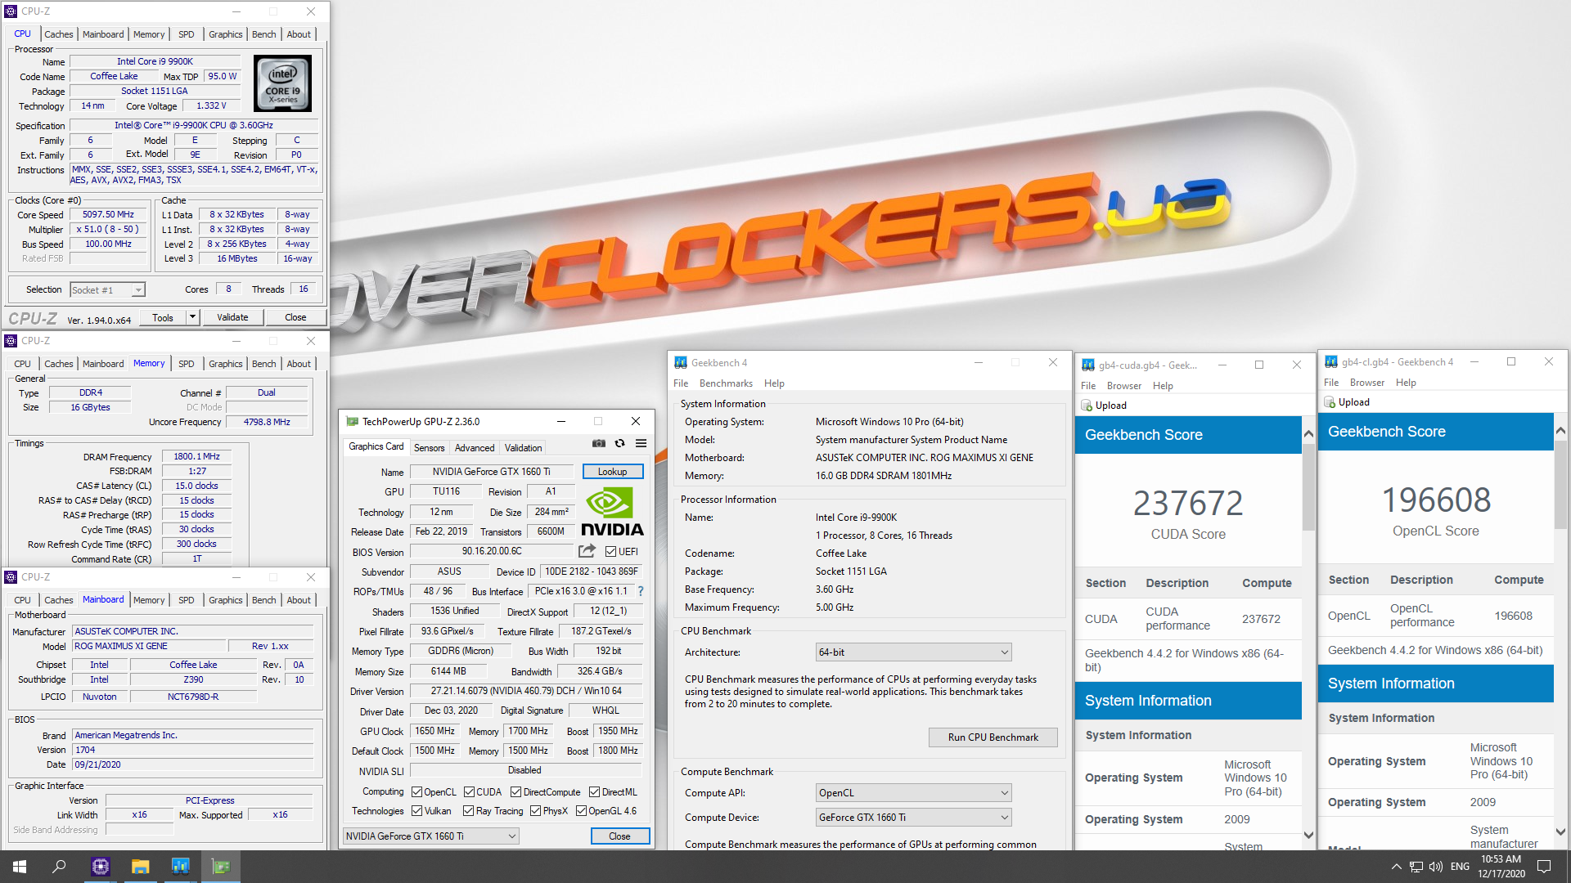
Task: Click the GPU-Z screenshot camera icon
Action: tap(599, 443)
